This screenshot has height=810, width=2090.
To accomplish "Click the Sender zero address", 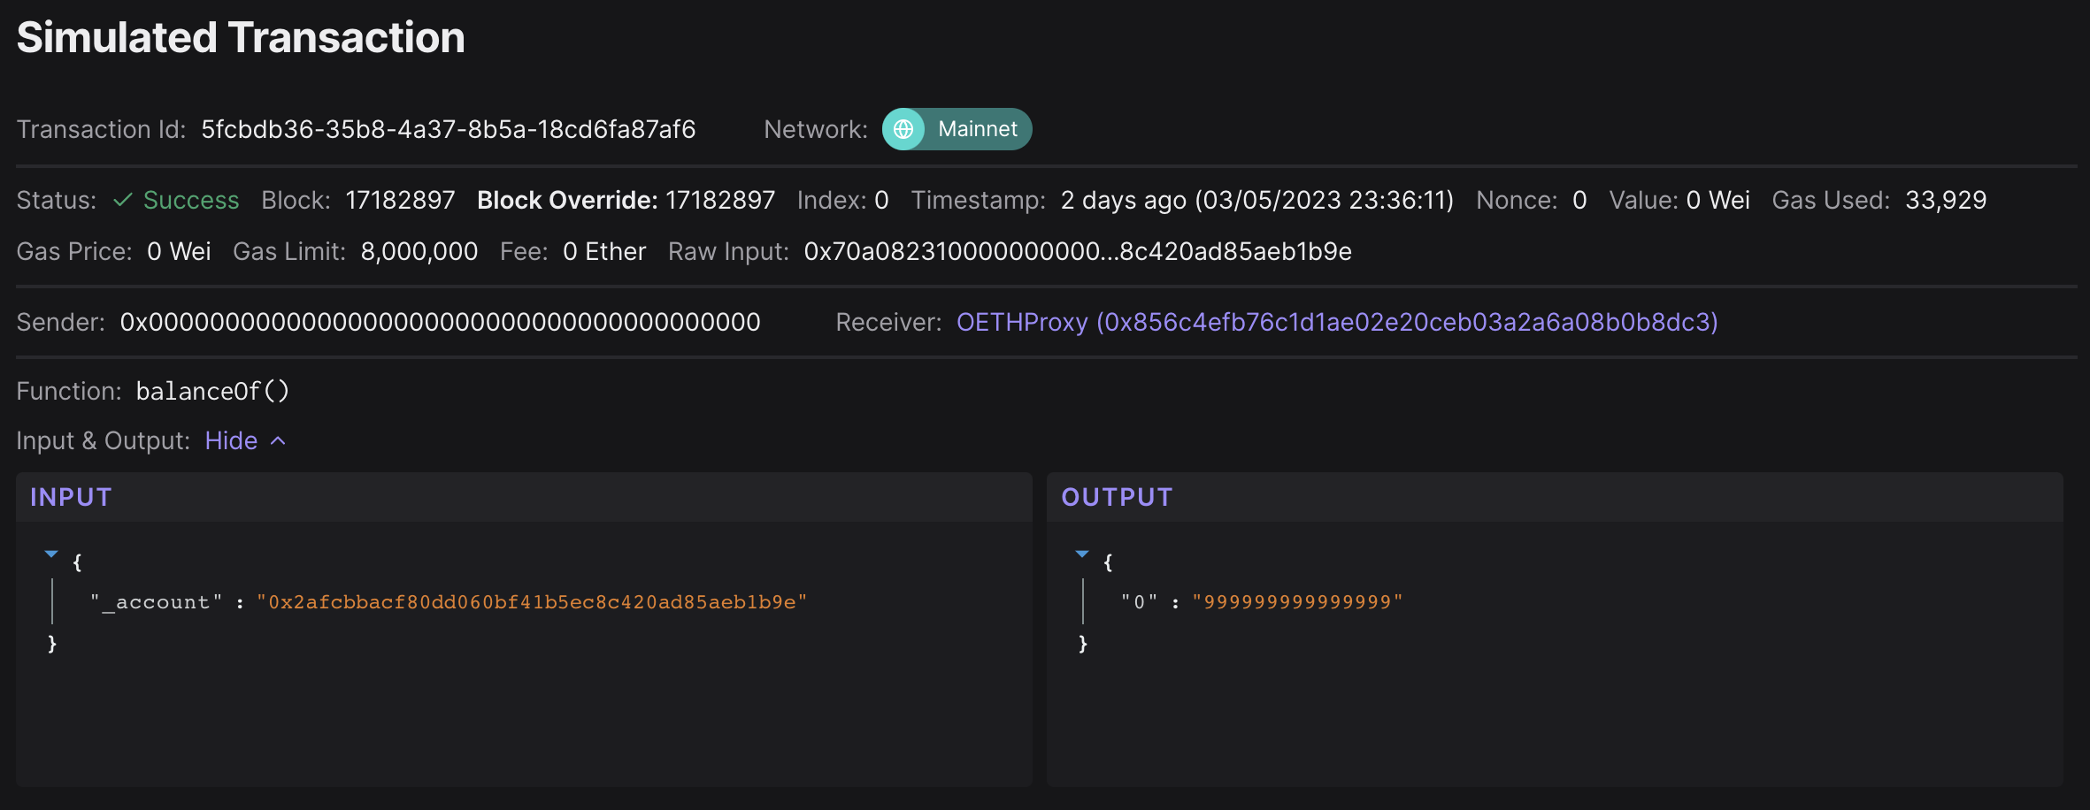I will click(x=441, y=322).
